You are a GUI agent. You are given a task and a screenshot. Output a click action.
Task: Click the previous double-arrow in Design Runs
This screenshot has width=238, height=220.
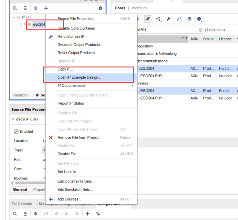[x=56, y=214]
